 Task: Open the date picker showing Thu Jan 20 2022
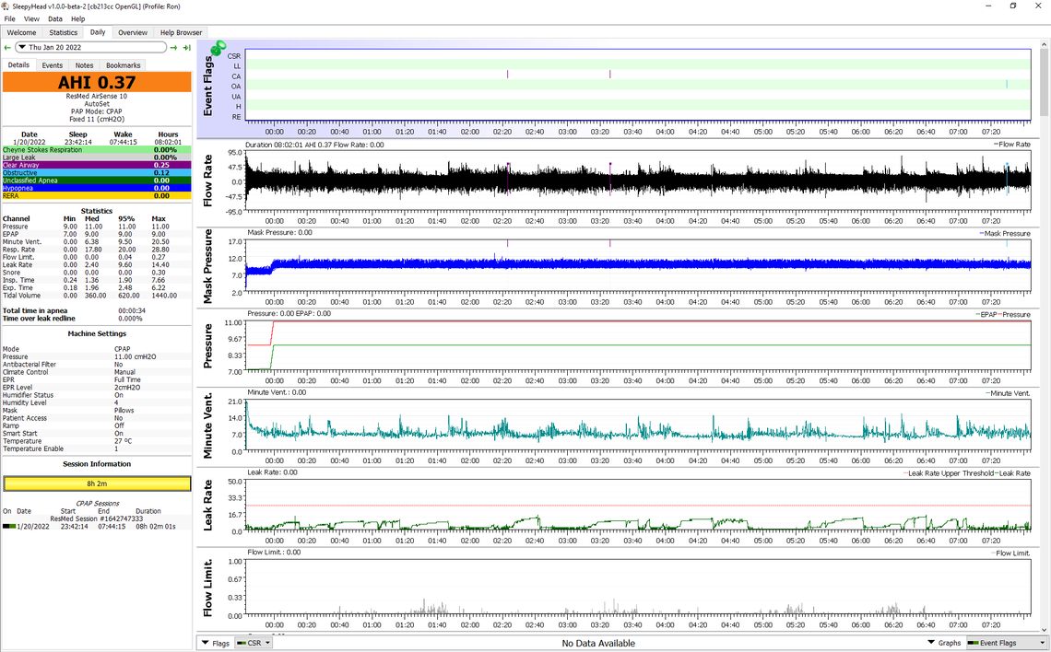pos(90,48)
